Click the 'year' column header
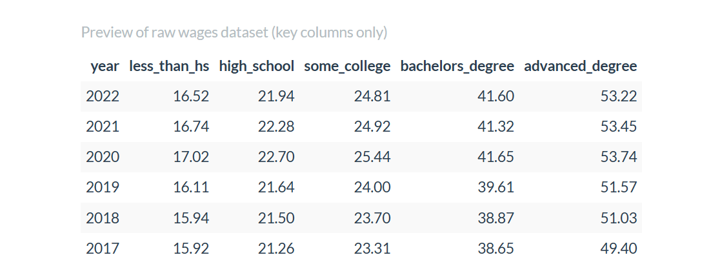Image resolution: width=711 pixels, height=275 pixels. click(x=105, y=66)
